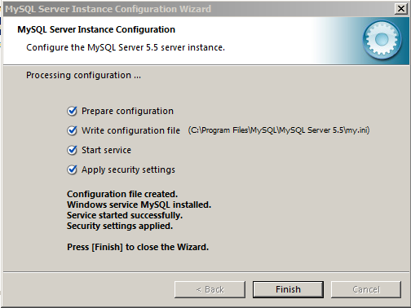Close the wizard with the X button
This screenshot has width=411, height=308.
pyautogui.click(x=401, y=9)
